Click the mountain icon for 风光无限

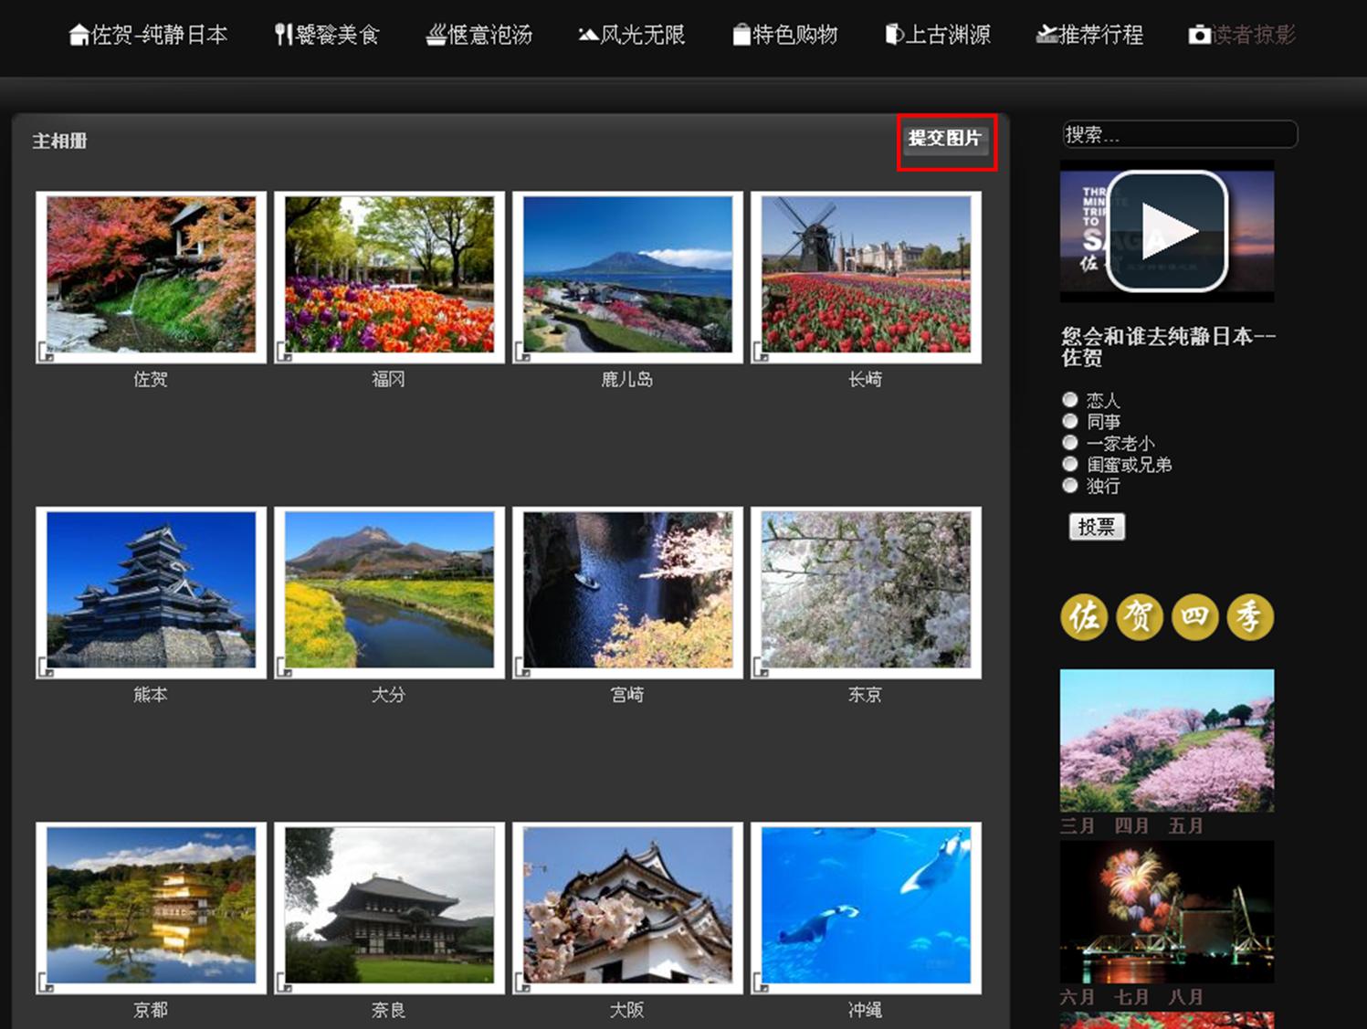pyautogui.click(x=588, y=36)
